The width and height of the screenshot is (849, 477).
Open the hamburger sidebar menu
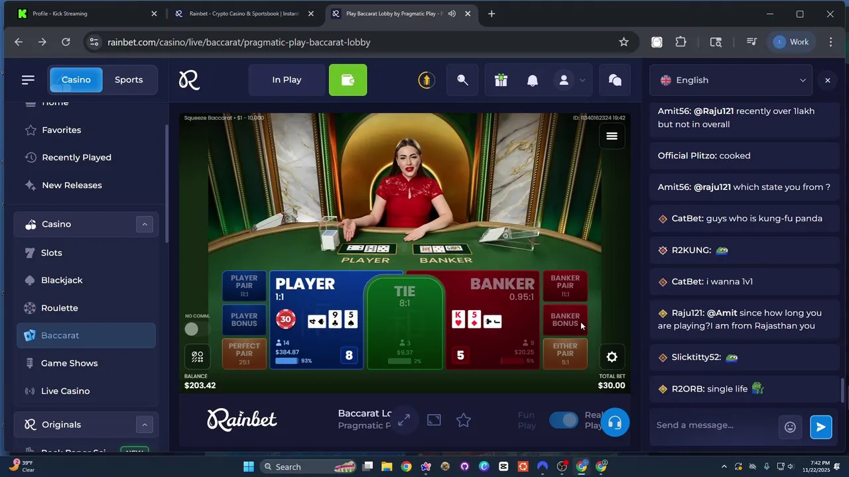pos(28,79)
